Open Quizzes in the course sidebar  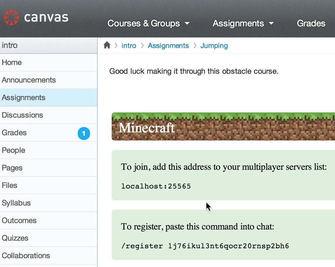(x=49, y=238)
